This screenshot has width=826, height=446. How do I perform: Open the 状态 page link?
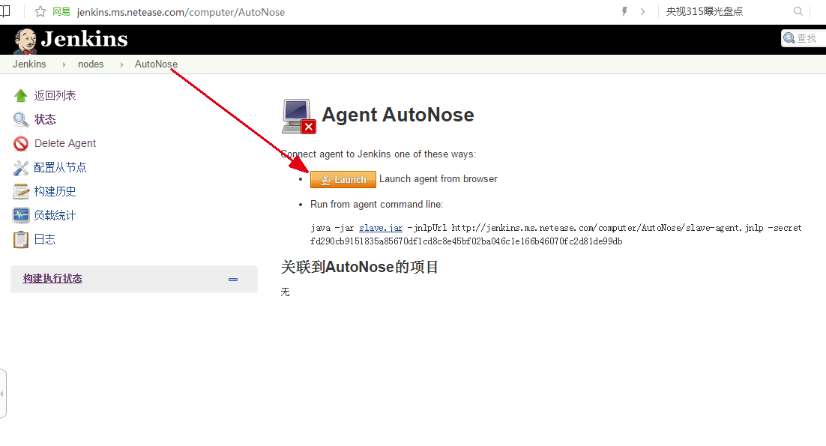tap(45, 119)
